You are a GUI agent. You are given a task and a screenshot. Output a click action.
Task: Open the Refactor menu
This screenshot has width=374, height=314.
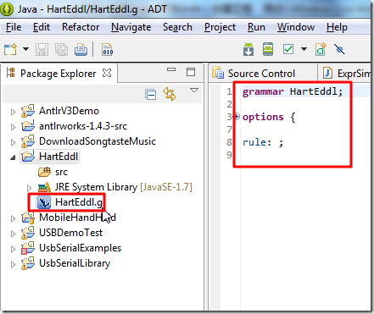click(x=81, y=27)
